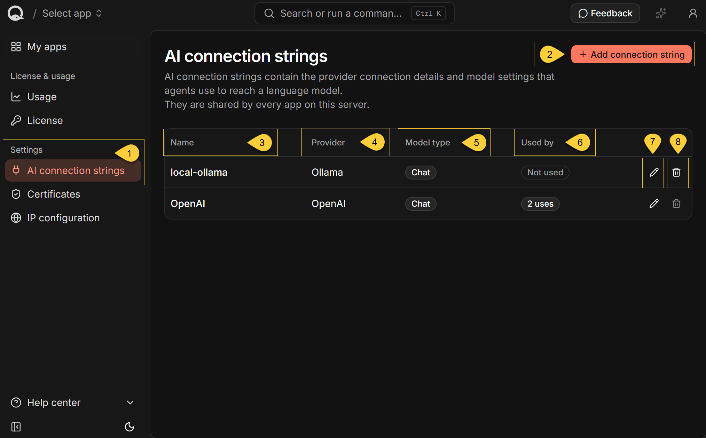The image size is (706, 438).
Task: Click the My apps grid icon
Action: [x=16, y=47]
